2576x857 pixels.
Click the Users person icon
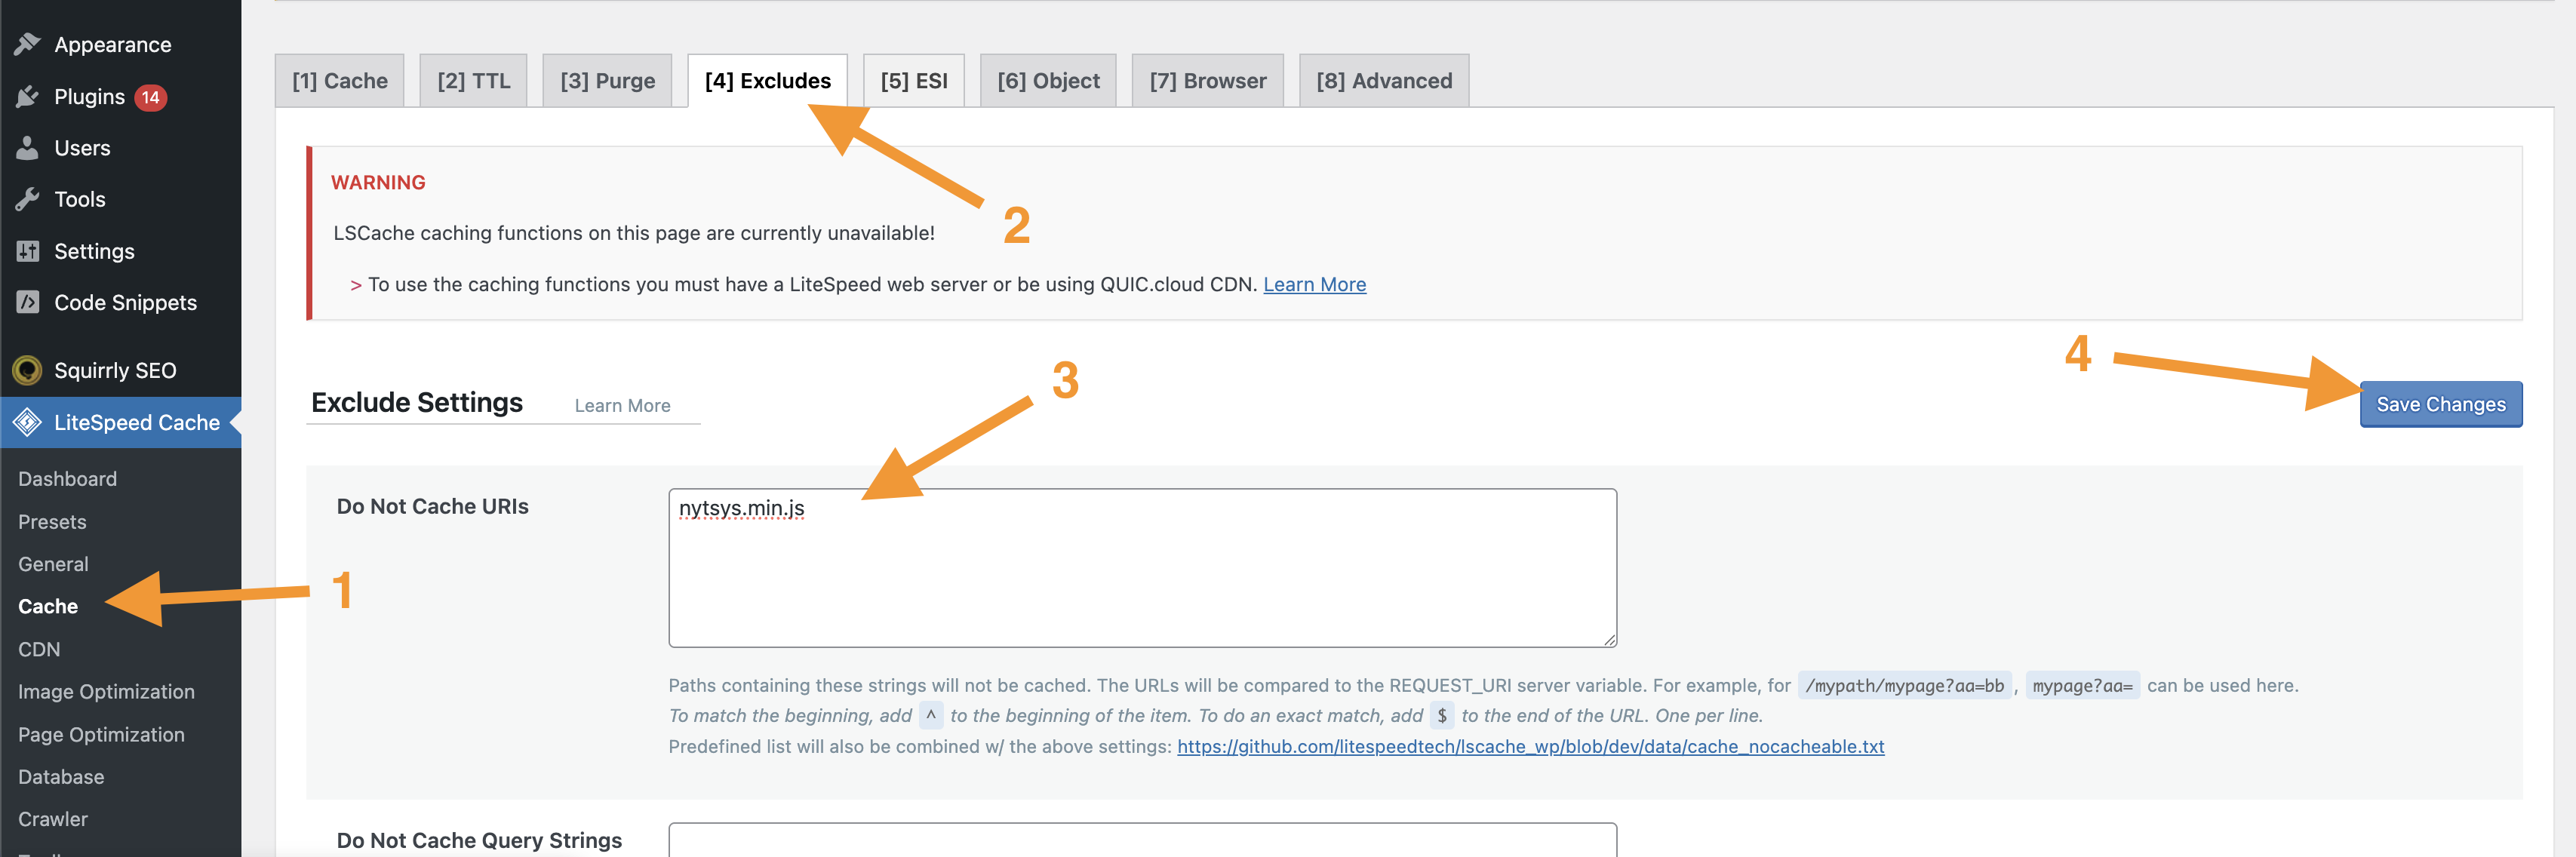[x=28, y=148]
